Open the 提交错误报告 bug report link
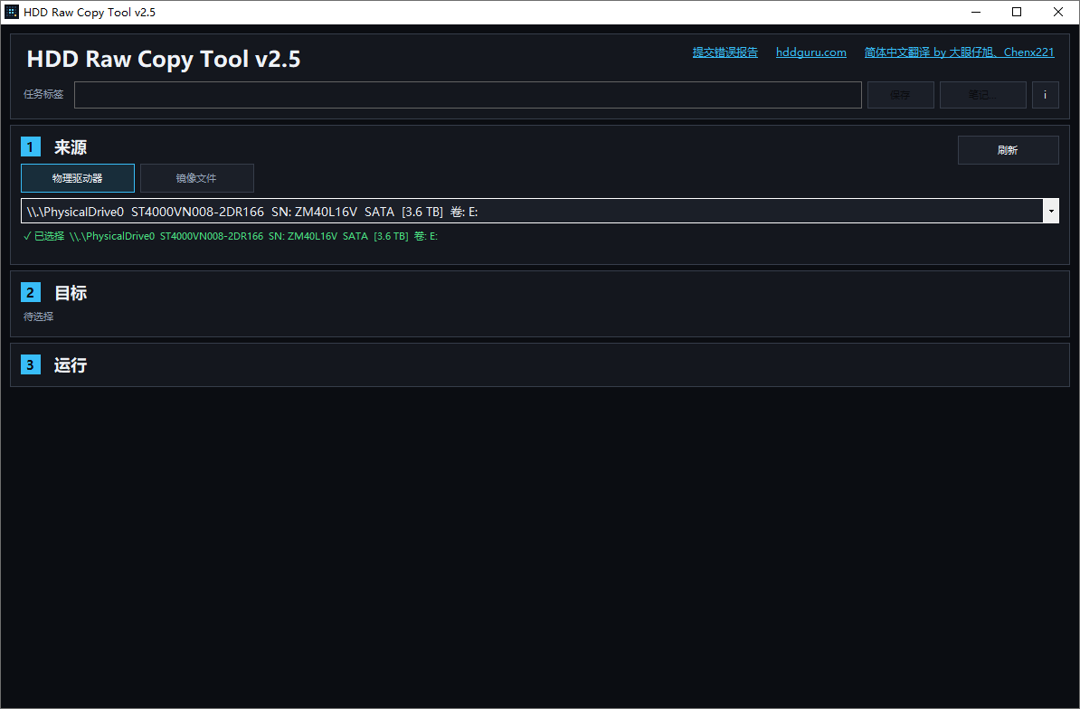The width and height of the screenshot is (1080, 709). click(x=725, y=52)
